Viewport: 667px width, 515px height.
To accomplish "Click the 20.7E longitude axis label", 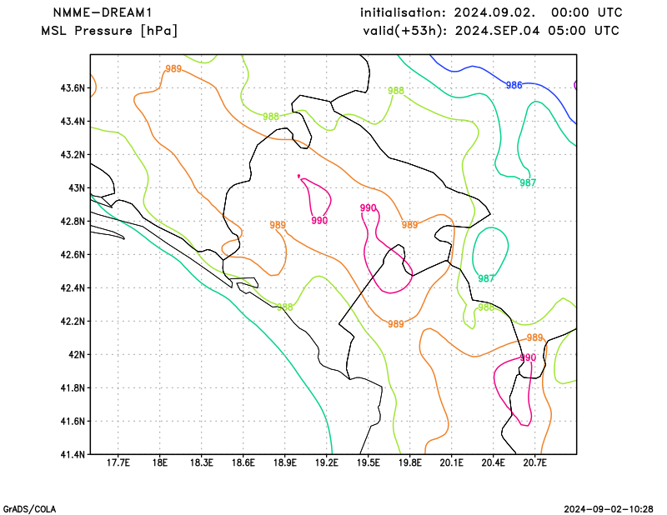I will click(x=535, y=463).
